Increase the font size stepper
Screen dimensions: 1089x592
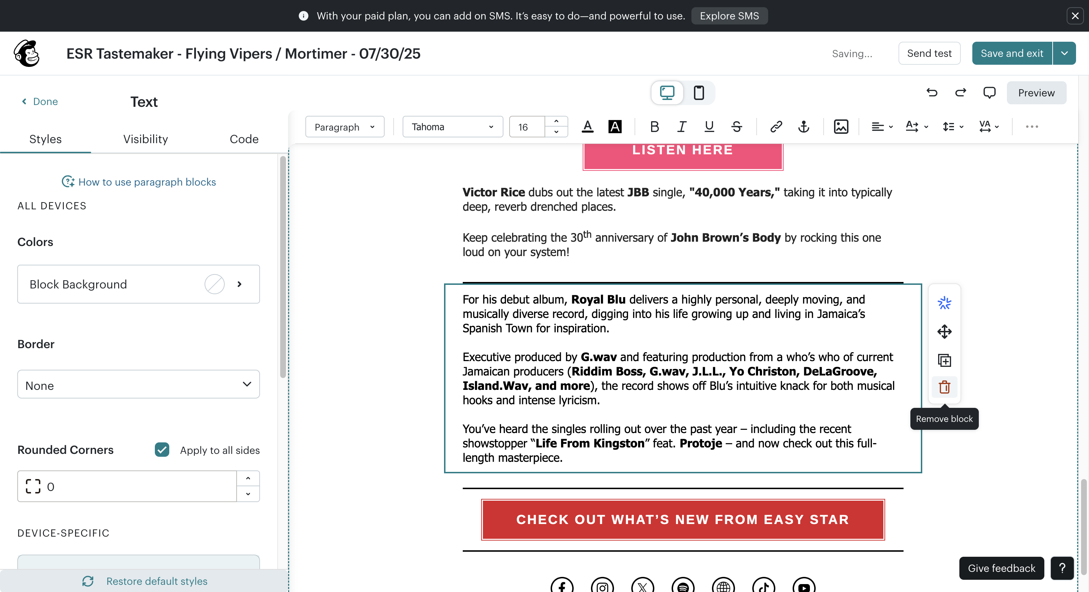click(x=556, y=122)
